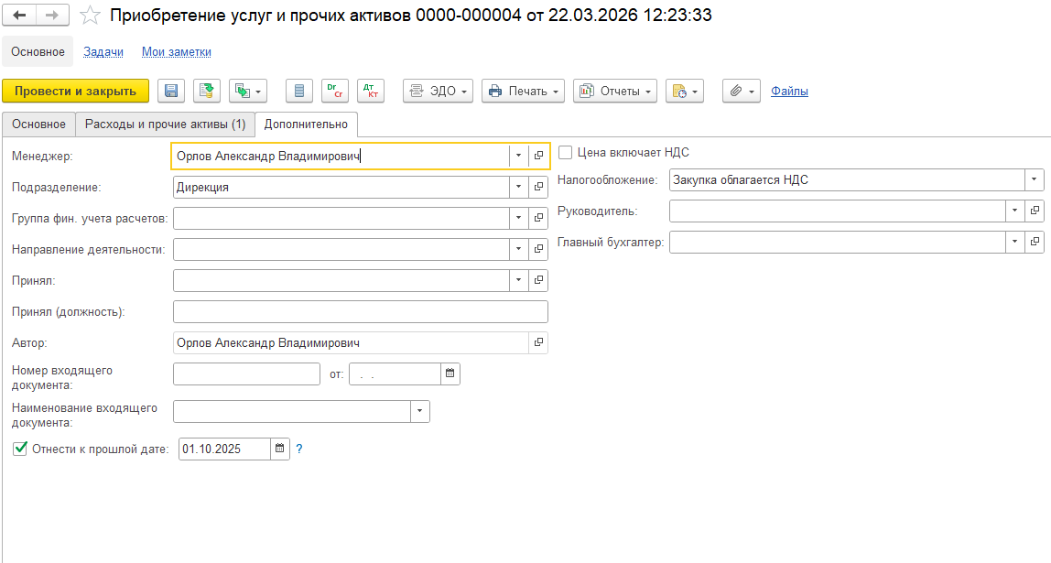Open the Подразделение dropdown list
This screenshot has height=563, width=1051.
518,188
